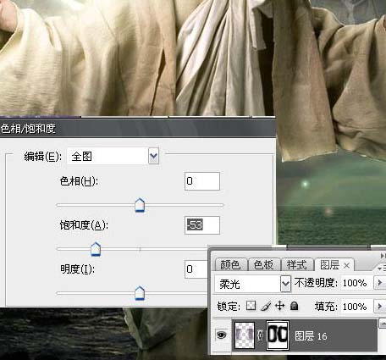
Task: Expand the 不透明度 slider arrow
Action: point(380,282)
